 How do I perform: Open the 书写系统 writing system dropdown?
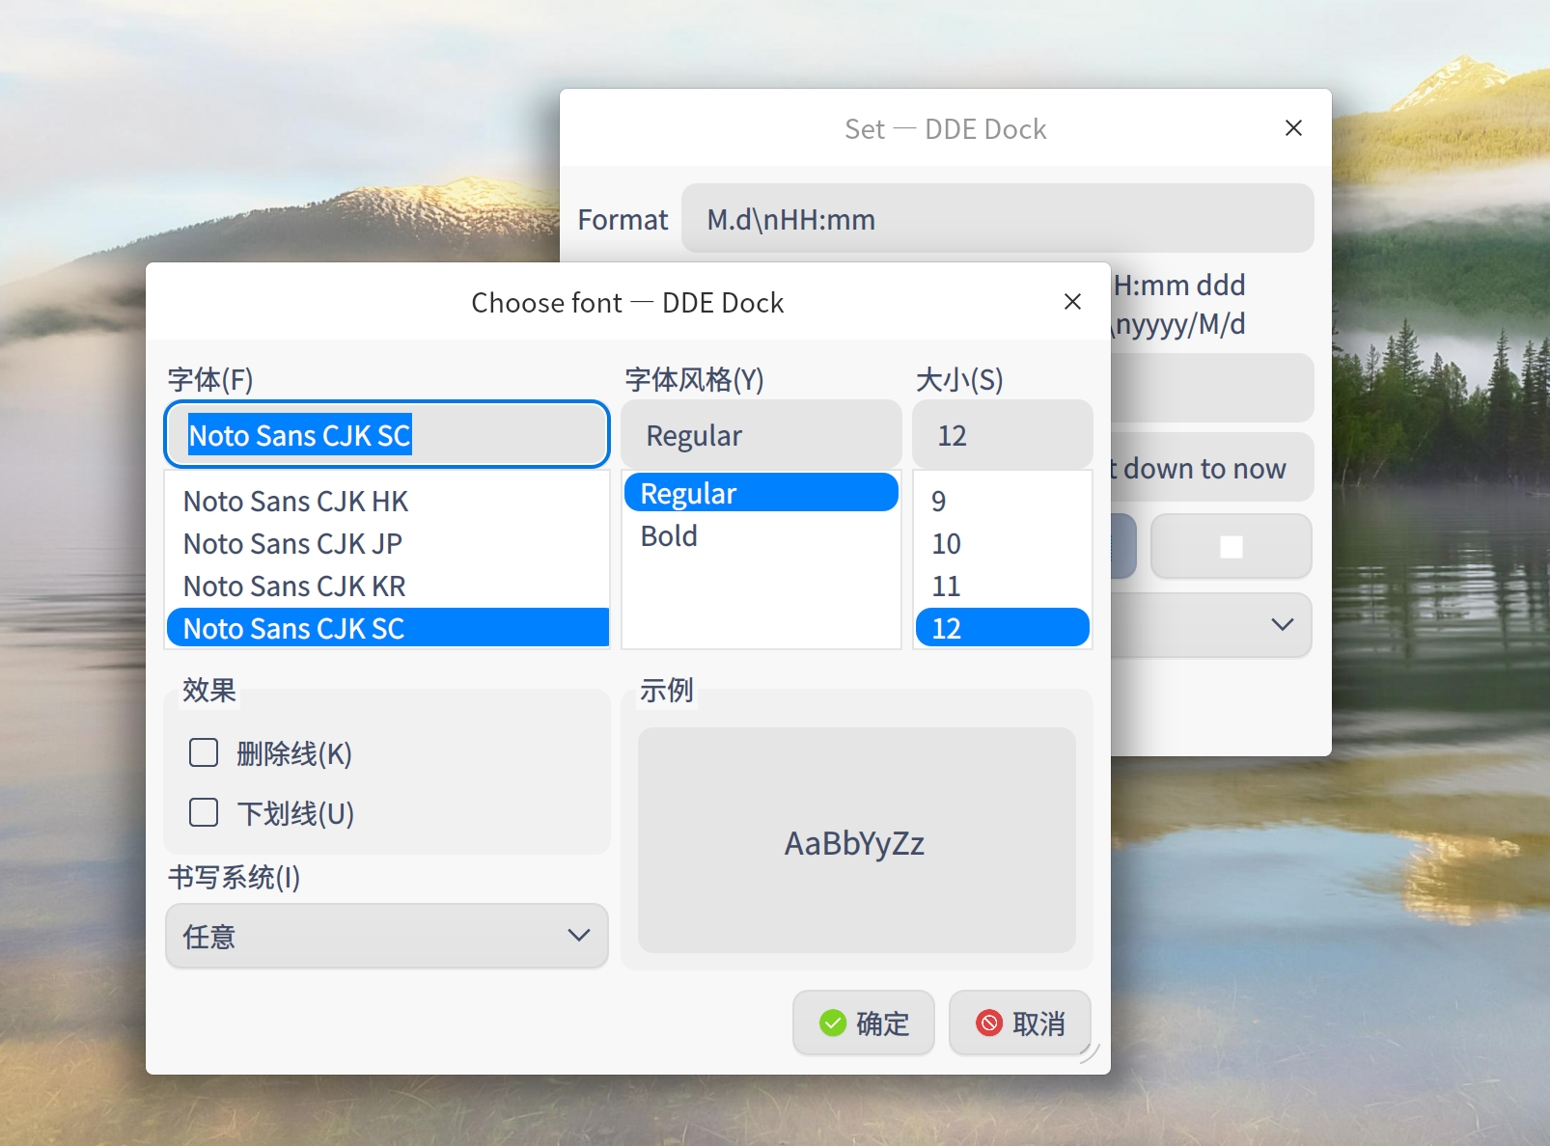pyautogui.click(x=386, y=936)
